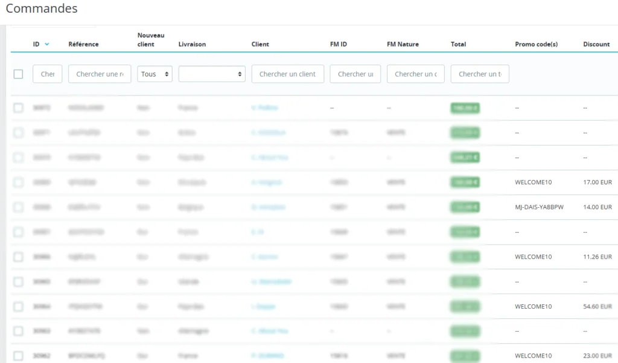Focus the Total search field
Viewport: 618px width, 363px height.
pos(480,74)
